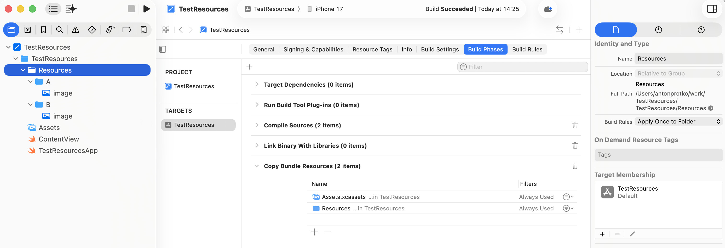
Task: Toggle the right inspector panel
Action: coord(712,9)
